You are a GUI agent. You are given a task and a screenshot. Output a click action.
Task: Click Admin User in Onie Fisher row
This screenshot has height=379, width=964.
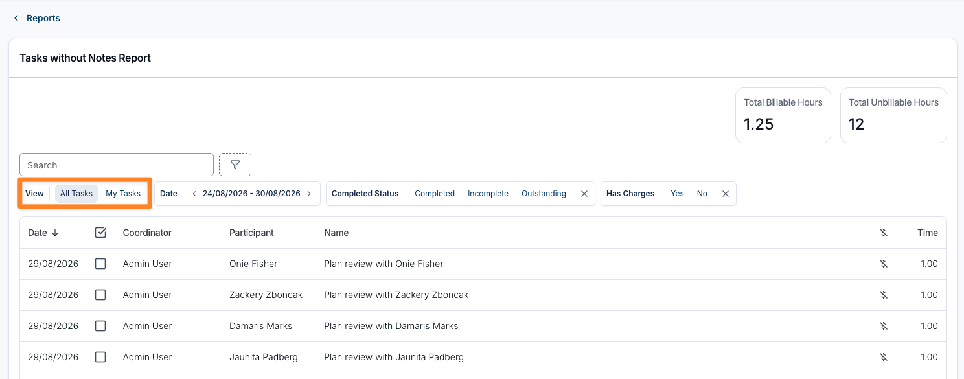point(148,264)
